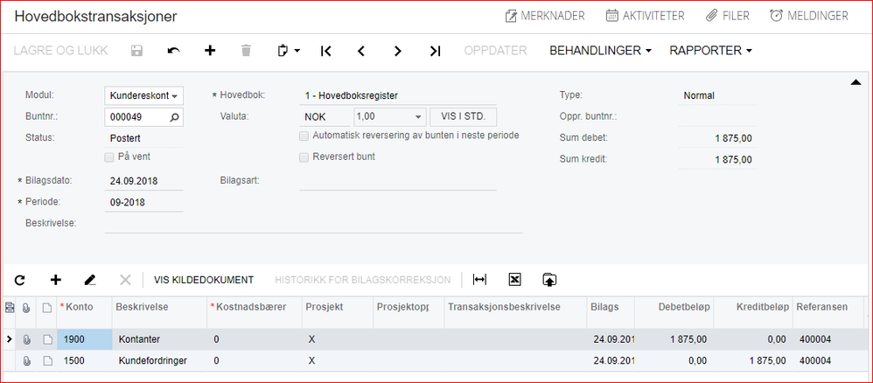873x383 pixels.
Task: Jump to the last record
Action: pos(435,51)
